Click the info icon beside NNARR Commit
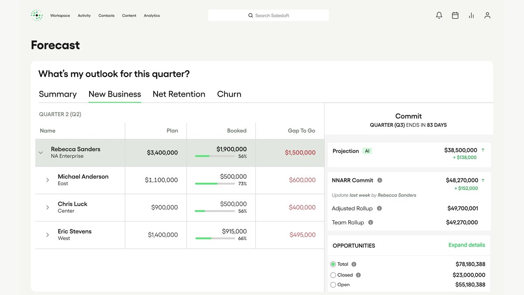Image resolution: width=524 pixels, height=295 pixels. click(x=380, y=180)
